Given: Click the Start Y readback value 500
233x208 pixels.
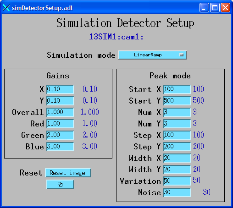Looking at the screenshot, I should click(198, 100).
